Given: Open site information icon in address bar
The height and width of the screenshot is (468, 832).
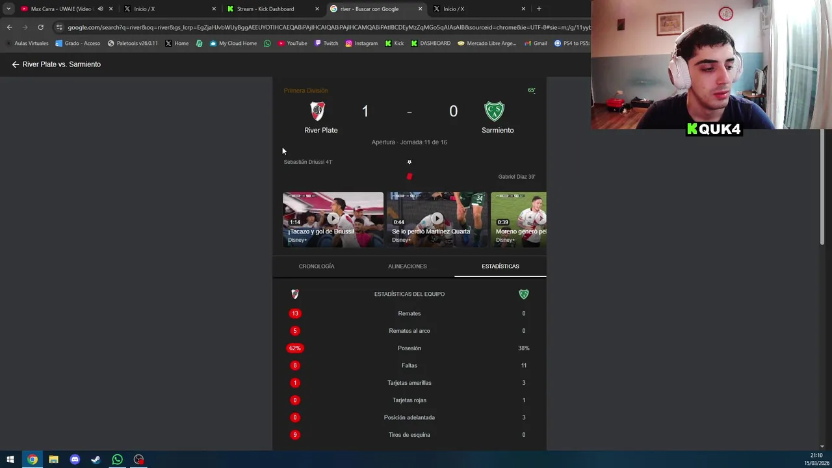Looking at the screenshot, I should point(59,27).
